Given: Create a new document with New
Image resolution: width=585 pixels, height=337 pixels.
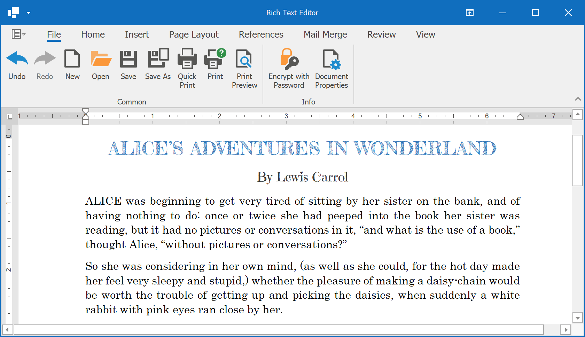Looking at the screenshot, I should point(72,59).
